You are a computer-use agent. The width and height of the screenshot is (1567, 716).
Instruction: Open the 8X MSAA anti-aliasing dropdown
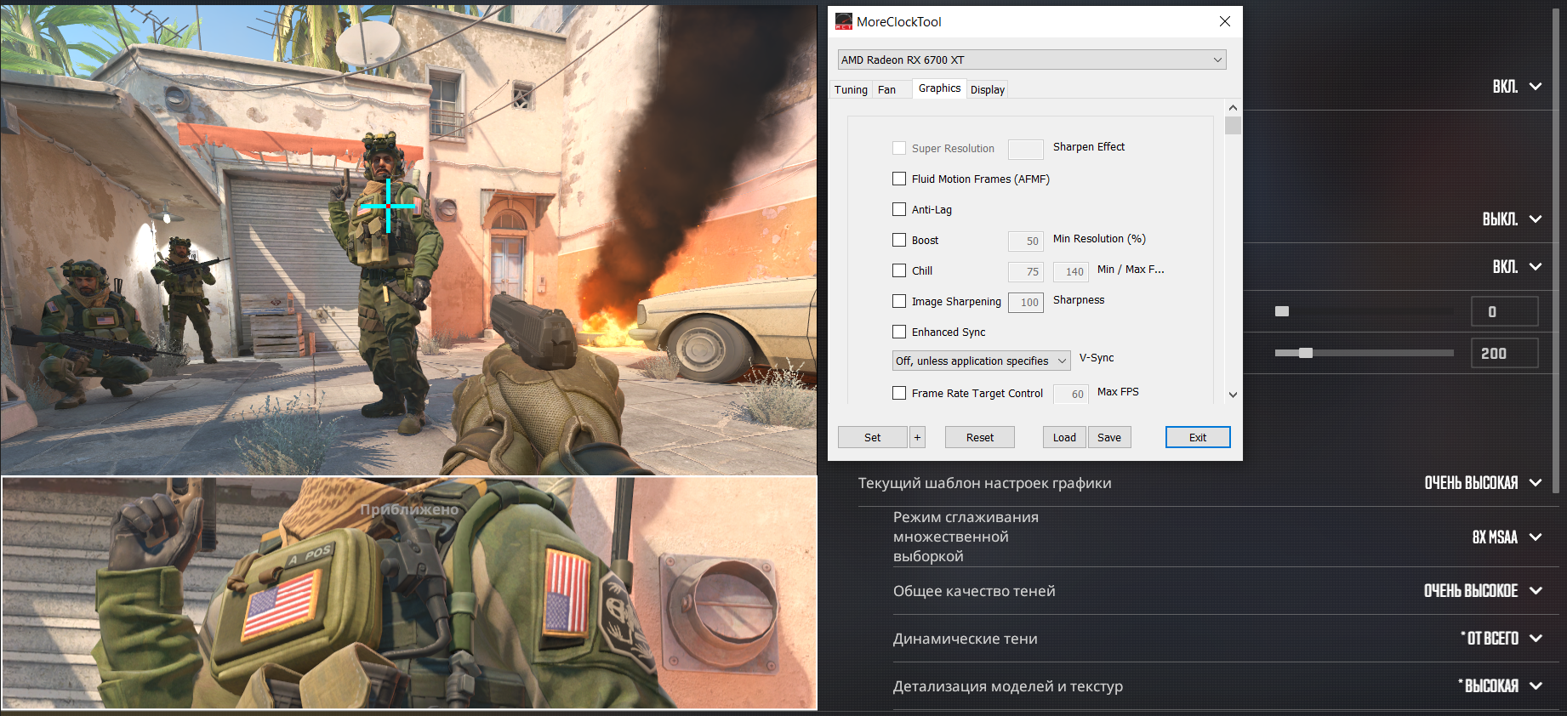pos(1507,537)
